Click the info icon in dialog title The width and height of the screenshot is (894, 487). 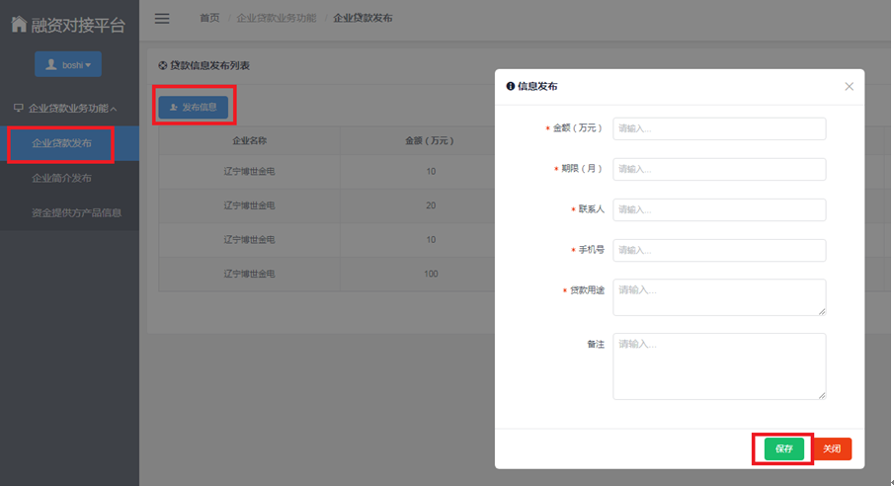point(511,87)
